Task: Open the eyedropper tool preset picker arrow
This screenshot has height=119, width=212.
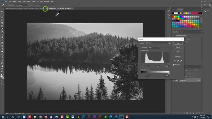Action: (6, 5)
